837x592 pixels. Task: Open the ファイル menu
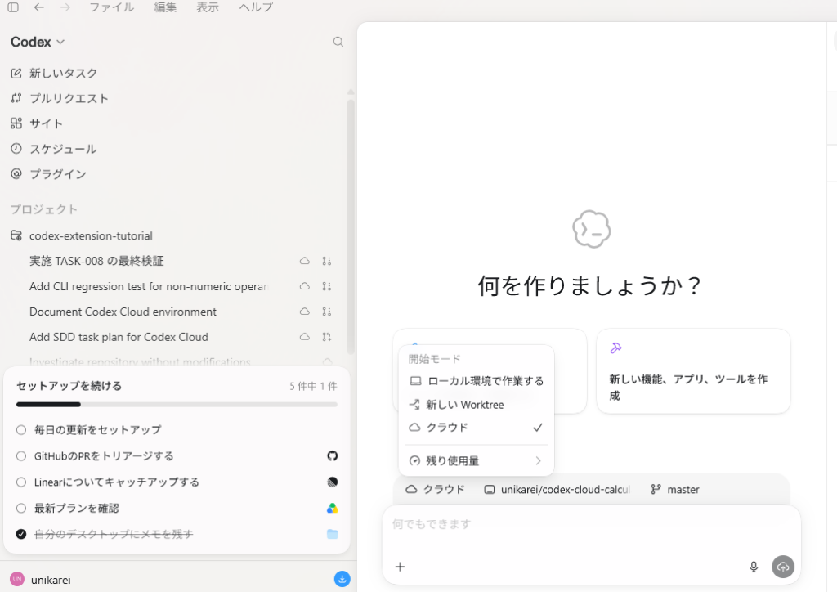click(x=111, y=7)
